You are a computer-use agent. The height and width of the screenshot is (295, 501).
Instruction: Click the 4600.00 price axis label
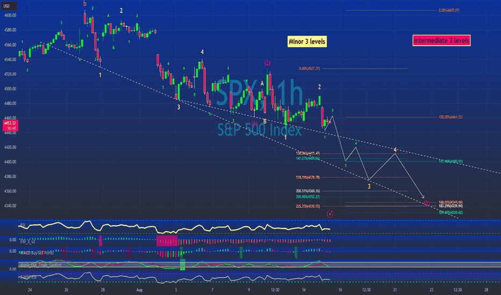tap(10, 16)
